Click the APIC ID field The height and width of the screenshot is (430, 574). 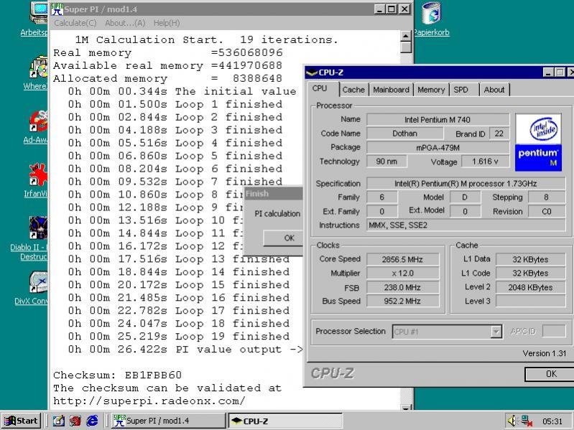pos(553,331)
